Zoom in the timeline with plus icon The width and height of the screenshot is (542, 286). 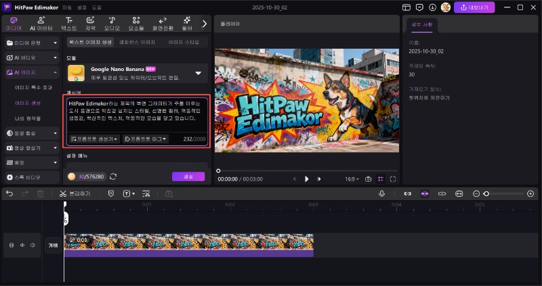pos(530,194)
